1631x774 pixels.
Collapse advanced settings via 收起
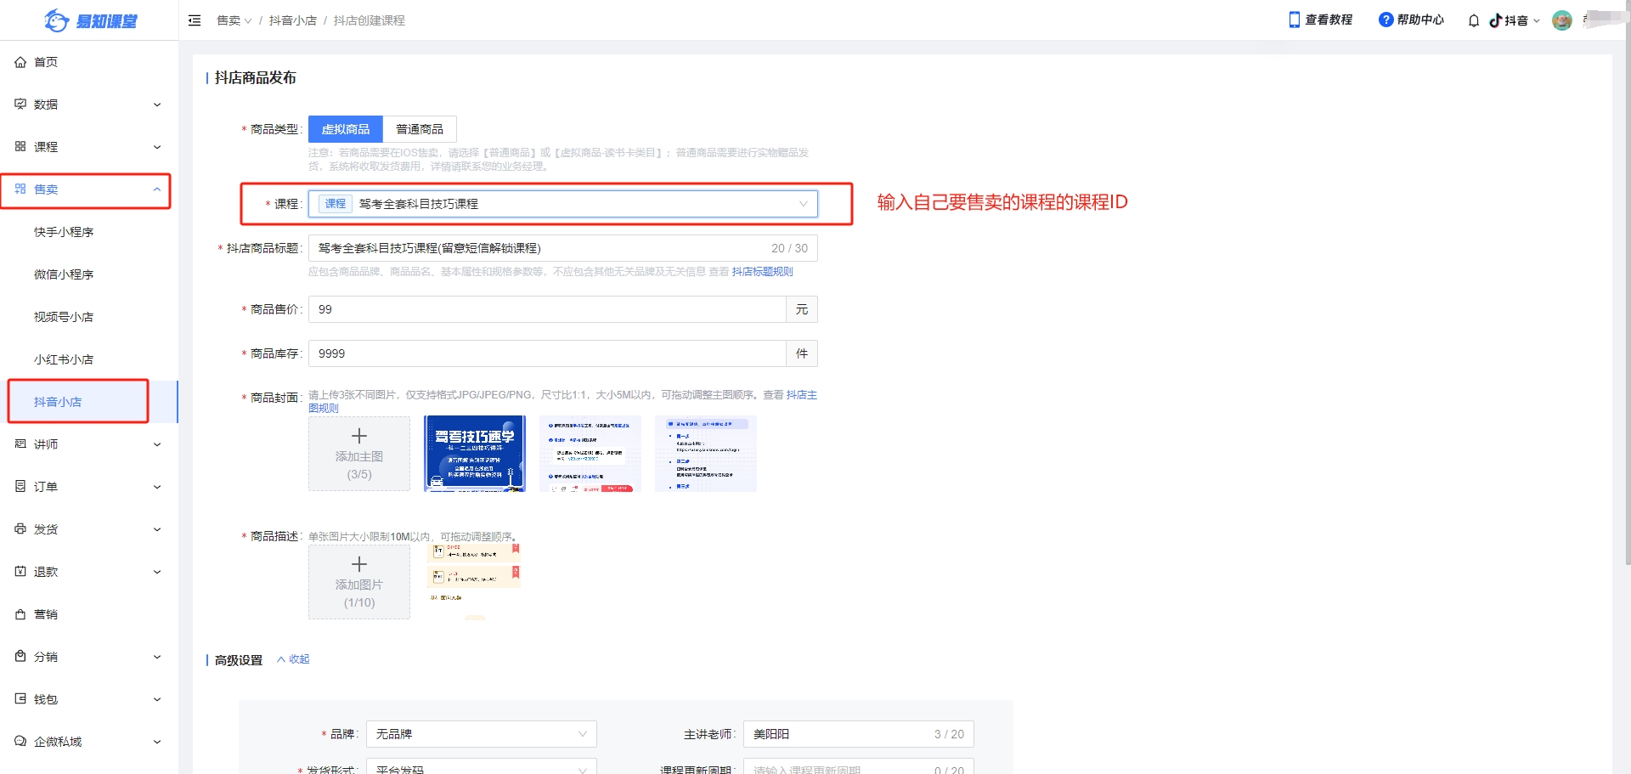point(293,659)
